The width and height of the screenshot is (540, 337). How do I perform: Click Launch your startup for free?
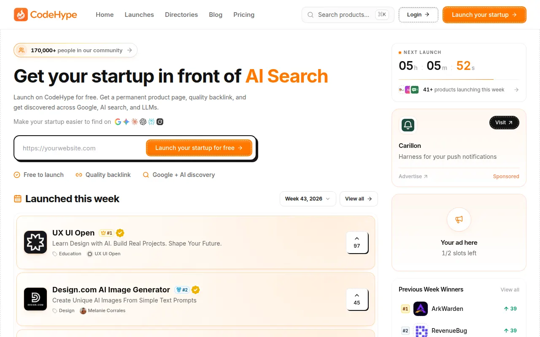pyautogui.click(x=199, y=148)
